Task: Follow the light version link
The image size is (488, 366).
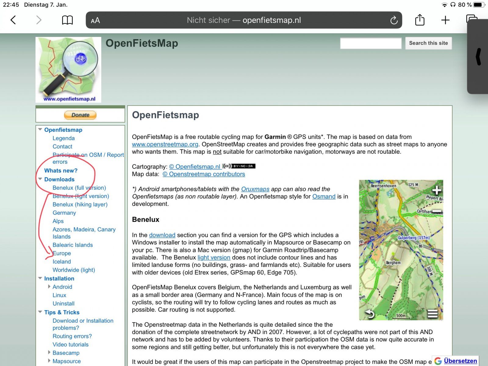Action: coord(214,257)
